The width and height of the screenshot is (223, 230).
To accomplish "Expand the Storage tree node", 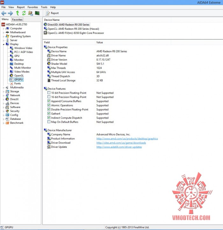I will coord(4,92).
